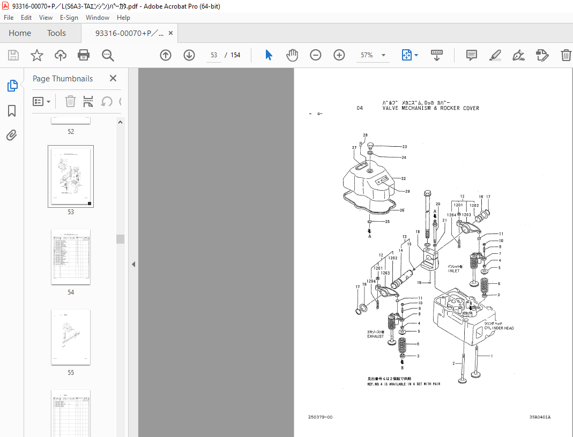Viewport: 573px width, 437px height.
Task: Open thumbnails options menu dropdown
Action: (41, 101)
